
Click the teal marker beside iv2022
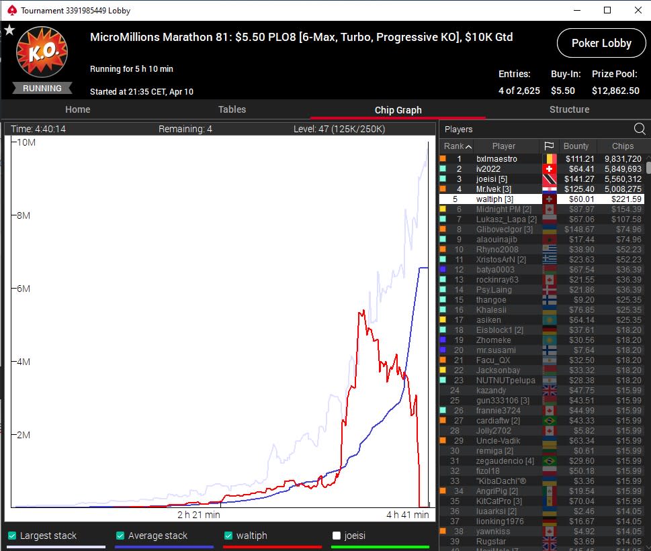443,168
